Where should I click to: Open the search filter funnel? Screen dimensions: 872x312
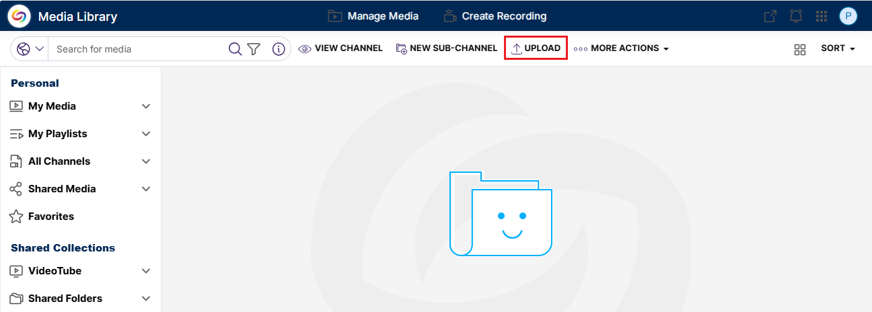254,49
